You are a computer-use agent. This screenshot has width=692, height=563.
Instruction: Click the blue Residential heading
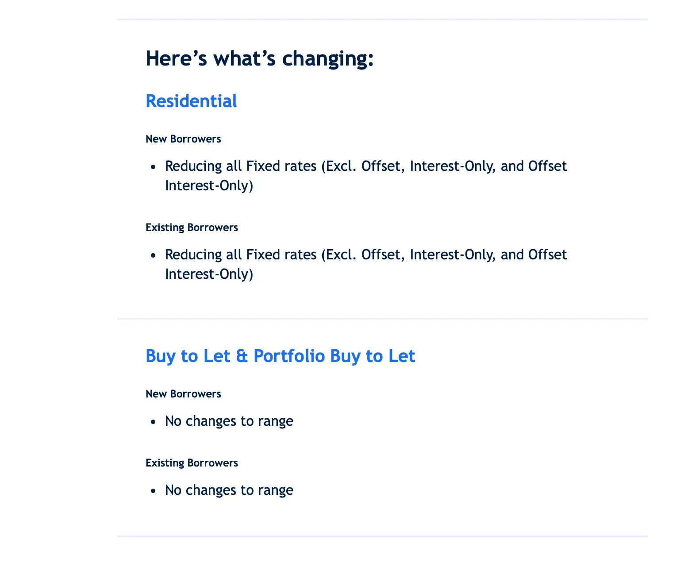(191, 101)
